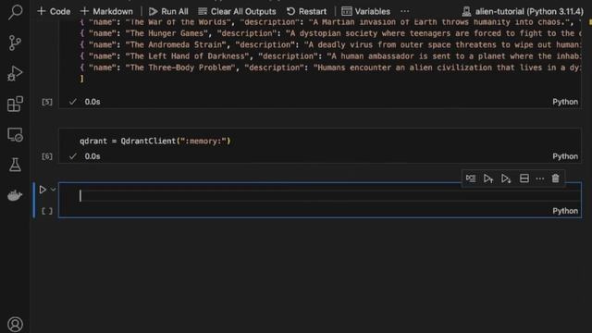Delete the active cell
The width and height of the screenshot is (592, 333).
coord(555,179)
